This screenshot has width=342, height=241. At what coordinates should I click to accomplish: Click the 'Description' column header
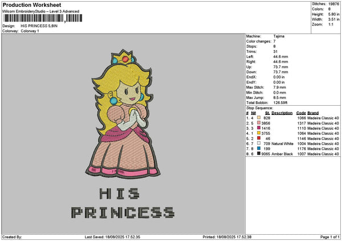click(282, 113)
